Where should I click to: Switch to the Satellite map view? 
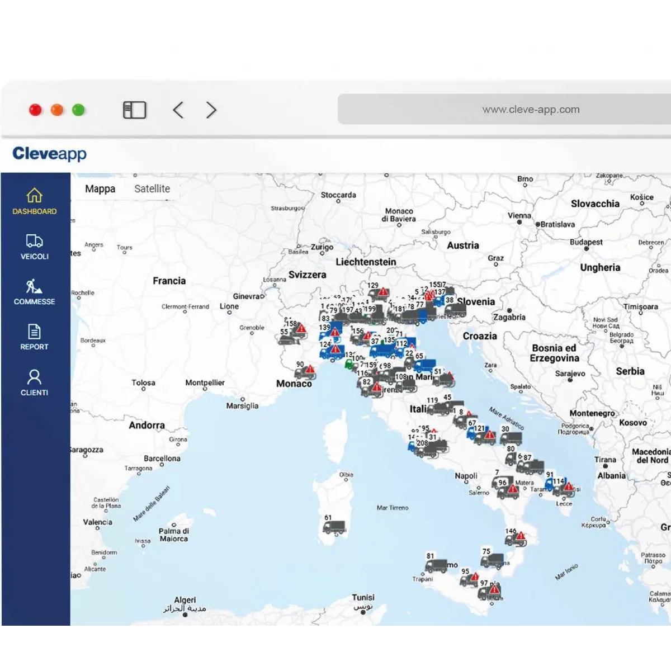tap(152, 188)
